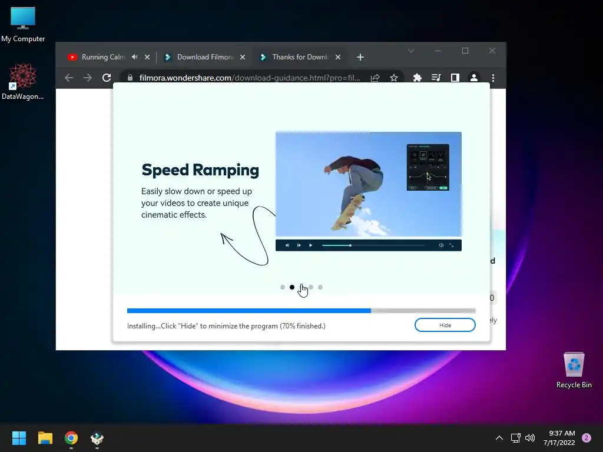The width and height of the screenshot is (603, 452).
Task: Switch to the Thanks for Download tab
Action: pyautogui.click(x=300, y=57)
